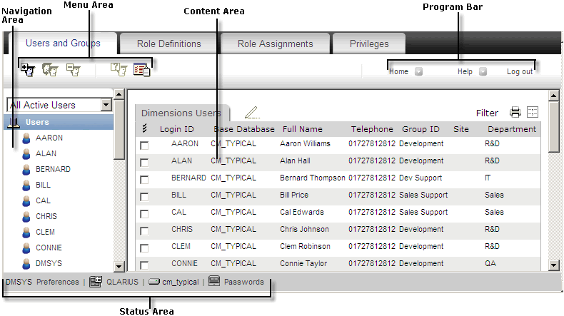564x316 pixels.
Task: Select the checkbox beside BERNARD
Action: 145,179
